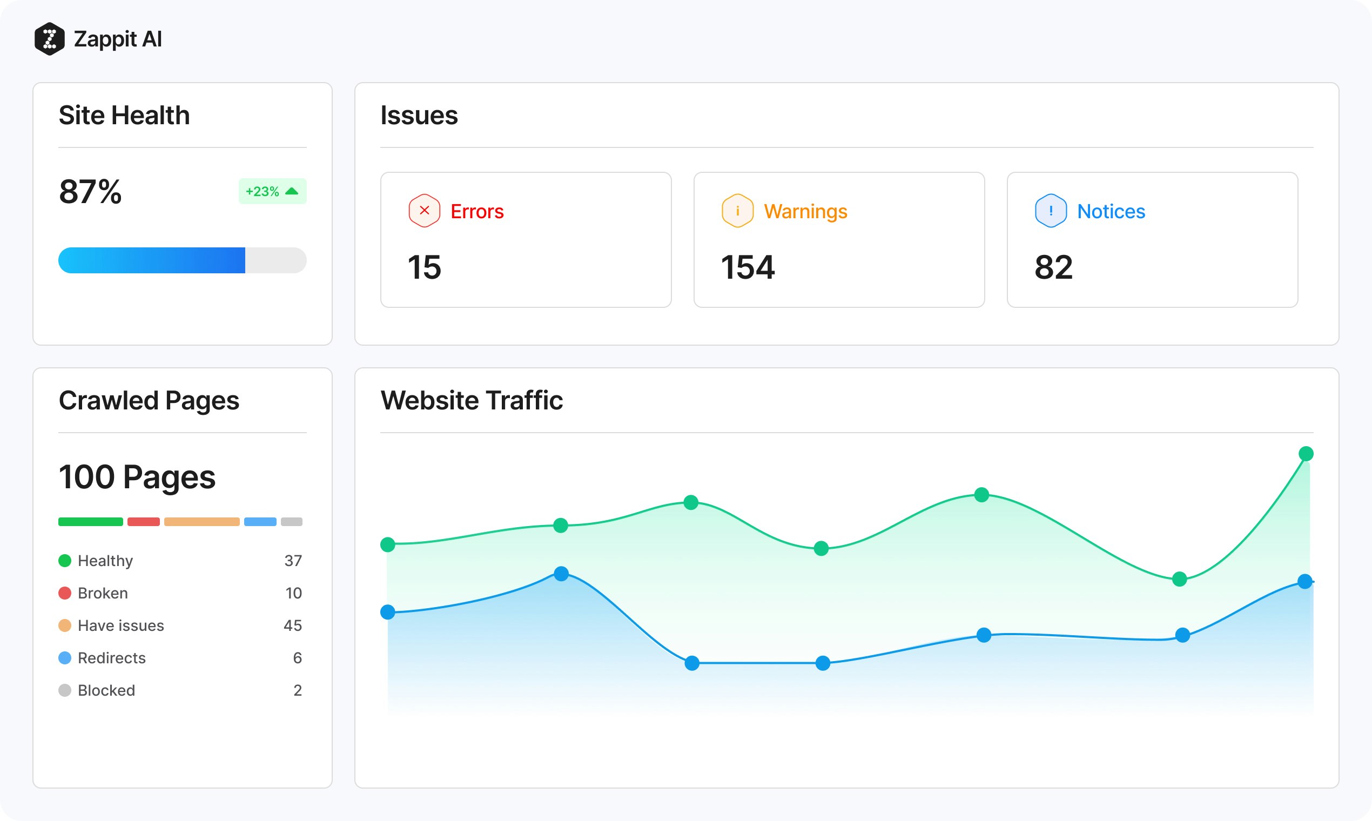Open the Errors card showing 15

click(x=526, y=240)
